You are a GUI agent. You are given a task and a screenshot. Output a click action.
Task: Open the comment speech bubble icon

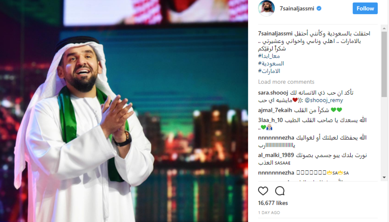pos(280,191)
